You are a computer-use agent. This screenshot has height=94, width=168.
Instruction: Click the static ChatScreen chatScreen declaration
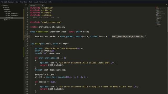click(48, 27)
